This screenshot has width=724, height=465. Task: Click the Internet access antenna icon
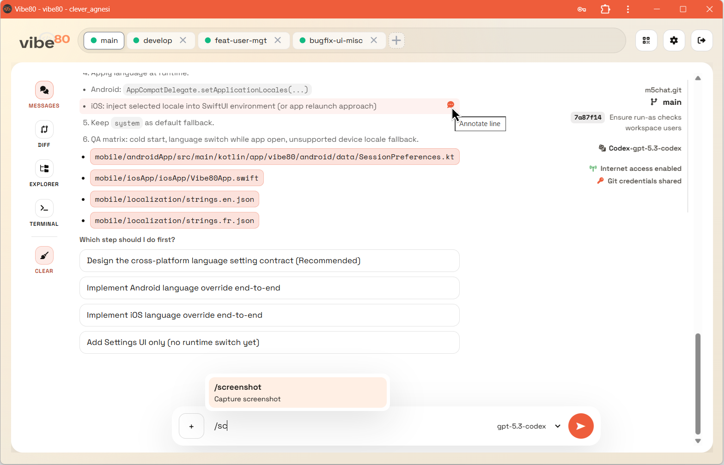(x=593, y=169)
